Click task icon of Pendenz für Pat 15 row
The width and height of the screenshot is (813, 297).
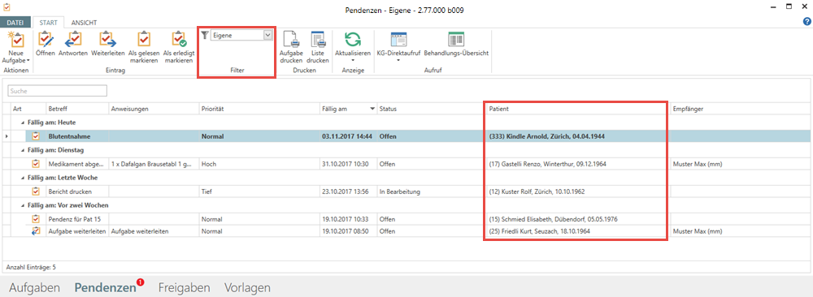coord(35,219)
